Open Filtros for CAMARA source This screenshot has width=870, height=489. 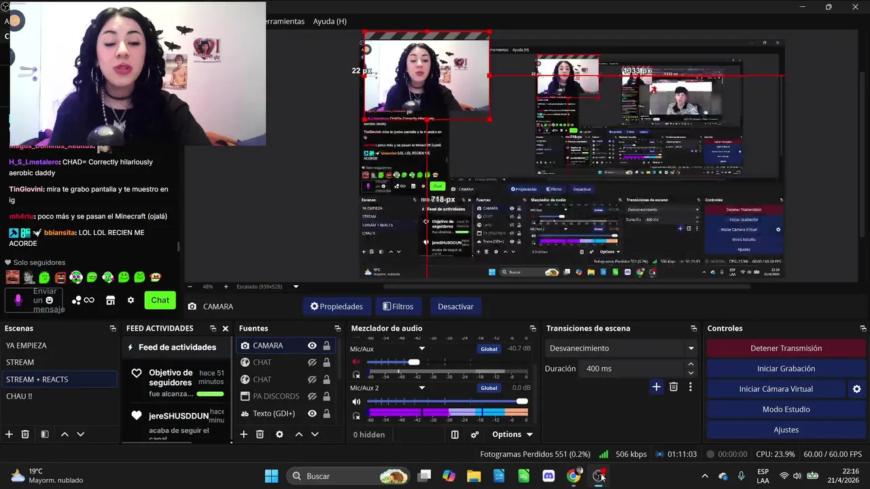[398, 306]
